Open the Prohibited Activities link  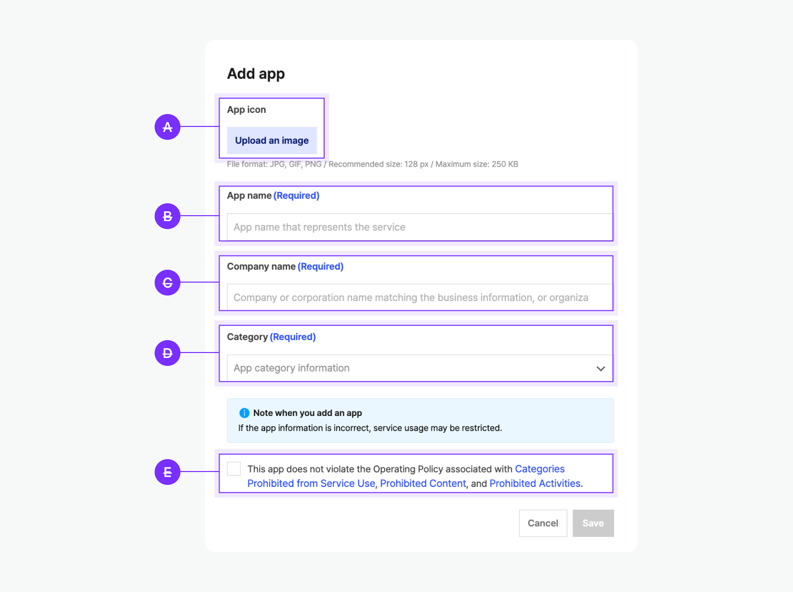[x=535, y=483]
